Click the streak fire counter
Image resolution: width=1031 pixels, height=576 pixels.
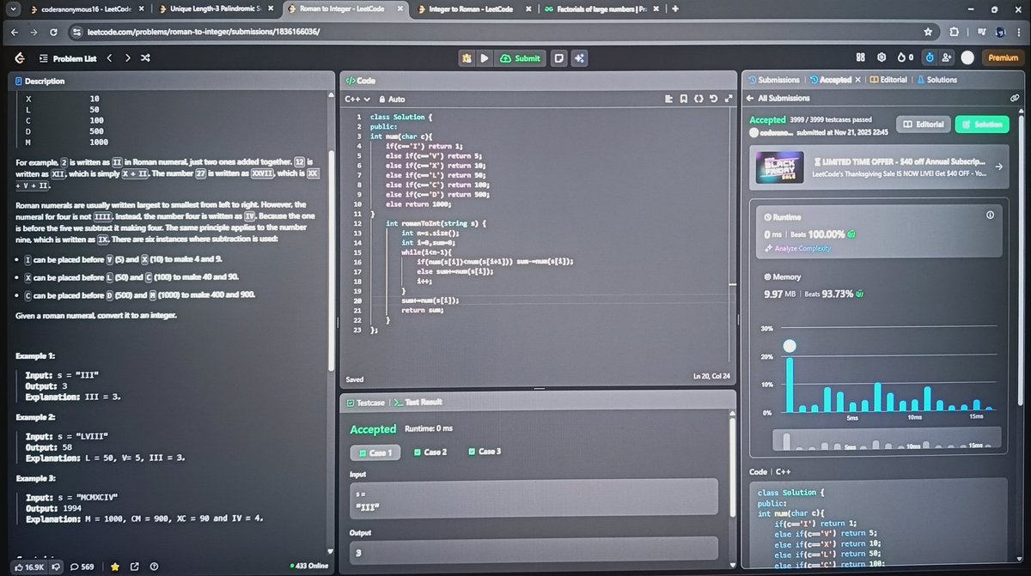(905, 58)
